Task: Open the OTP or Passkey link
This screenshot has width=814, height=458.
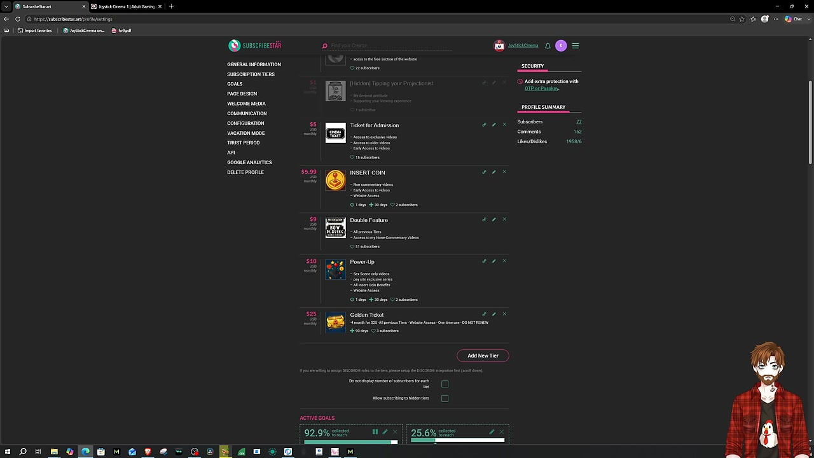Action: 541,88
